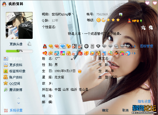158x115 pixels.
Task: Click the disabled gold star badge
Action: [51, 53]
